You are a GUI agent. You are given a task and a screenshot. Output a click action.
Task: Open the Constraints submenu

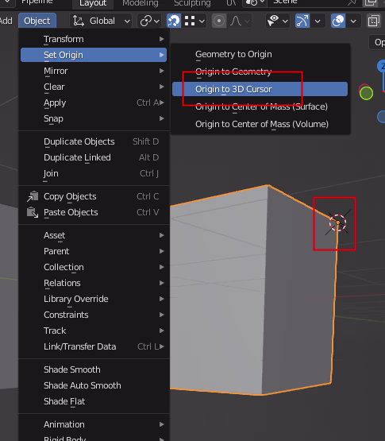point(94,315)
